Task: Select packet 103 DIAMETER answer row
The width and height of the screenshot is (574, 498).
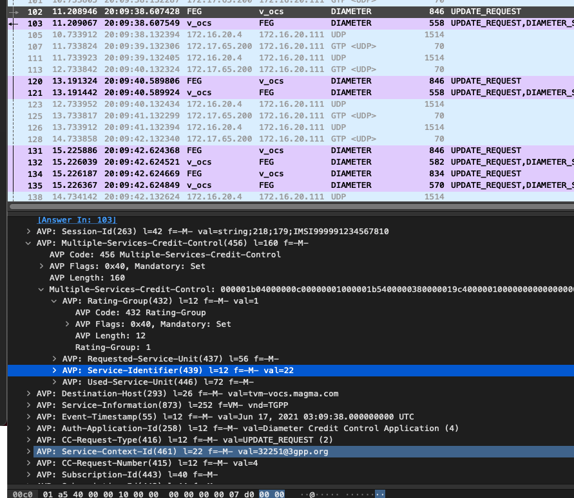Action: [258, 23]
